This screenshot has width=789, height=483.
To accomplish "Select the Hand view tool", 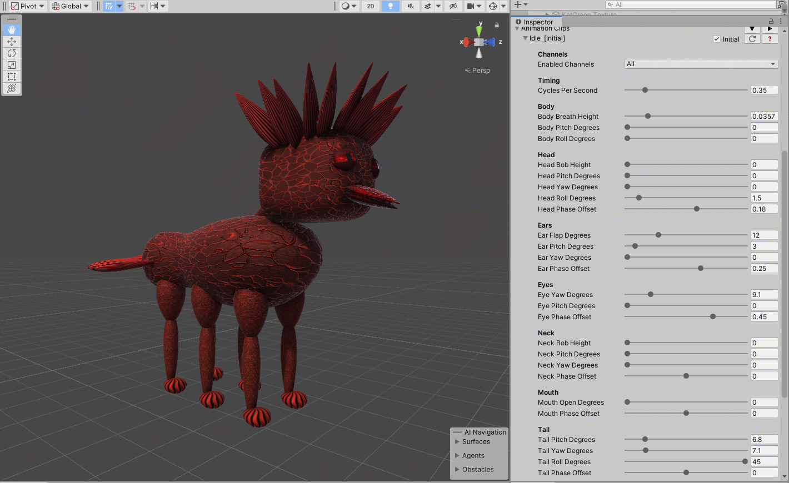I will 12,30.
